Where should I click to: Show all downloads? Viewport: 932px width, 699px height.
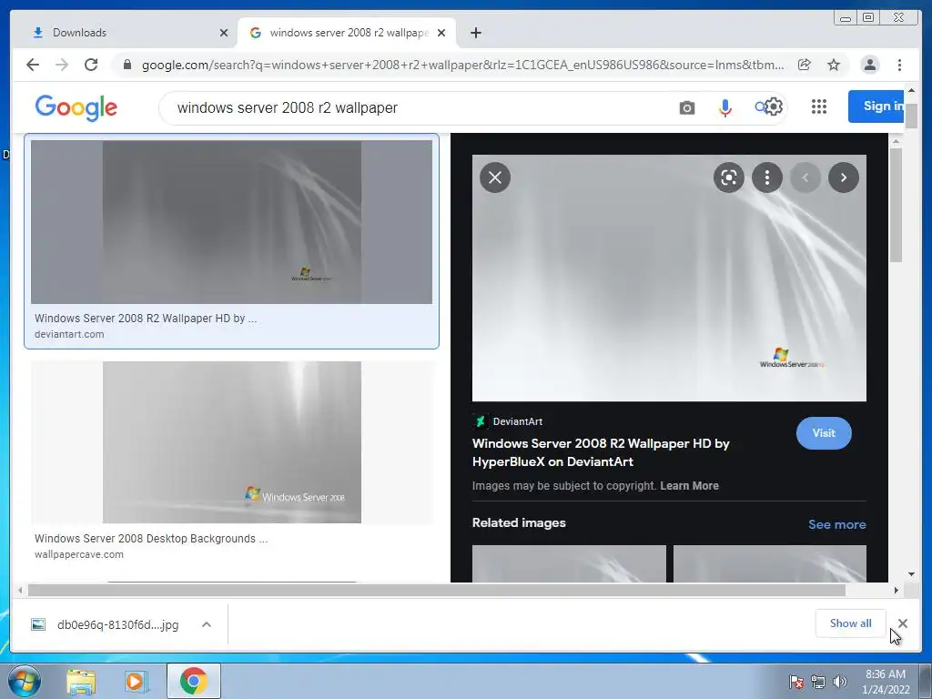point(851,623)
